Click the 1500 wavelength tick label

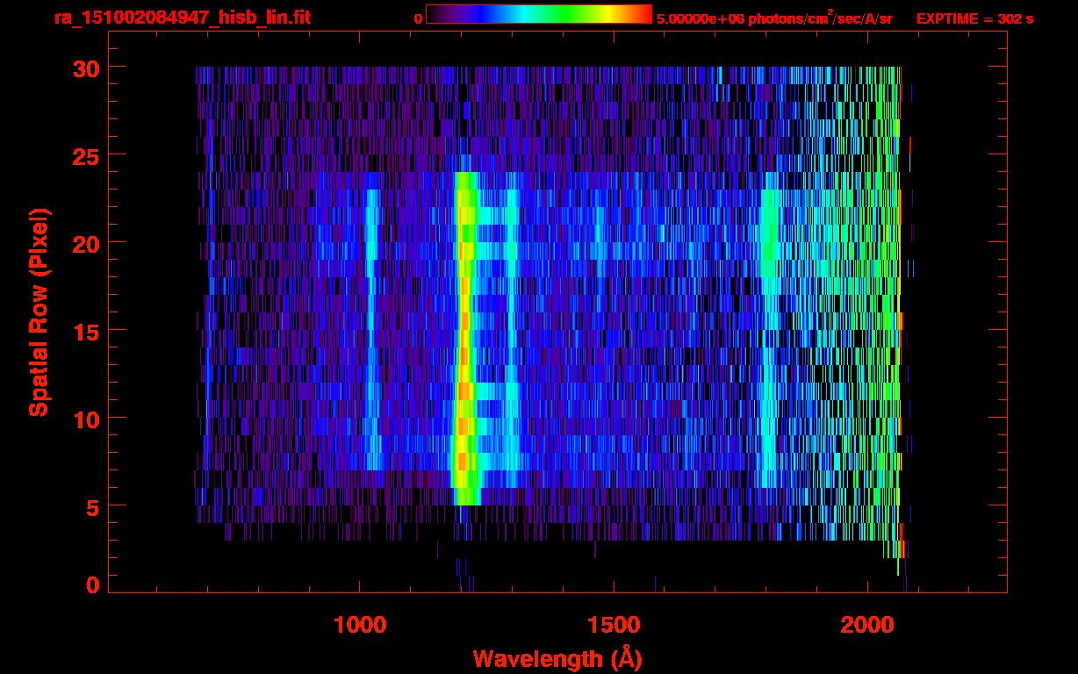click(x=613, y=624)
